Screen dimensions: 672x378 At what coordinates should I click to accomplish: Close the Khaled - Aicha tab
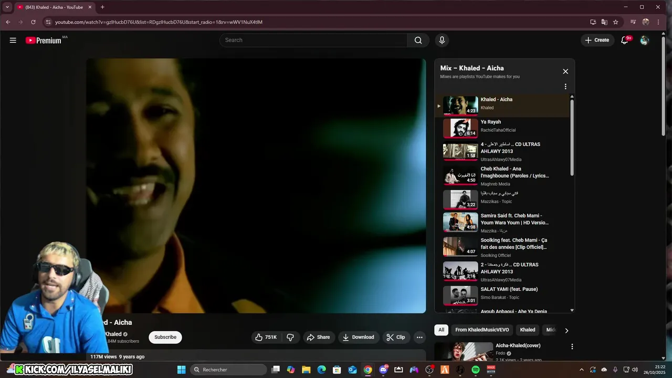(x=90, y=7)
